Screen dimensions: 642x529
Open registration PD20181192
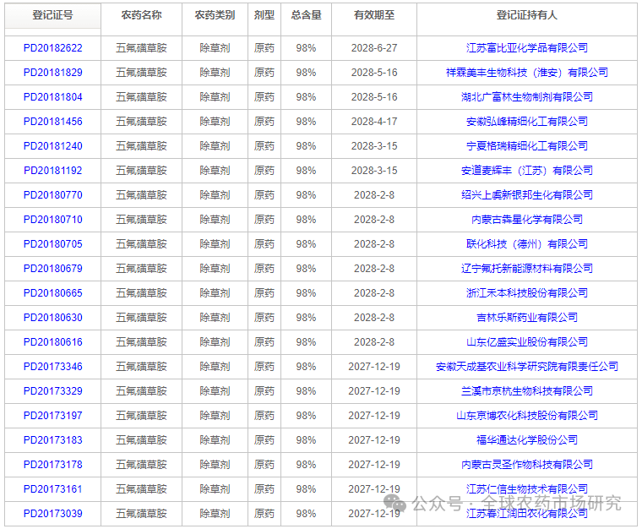pos(53,171)
